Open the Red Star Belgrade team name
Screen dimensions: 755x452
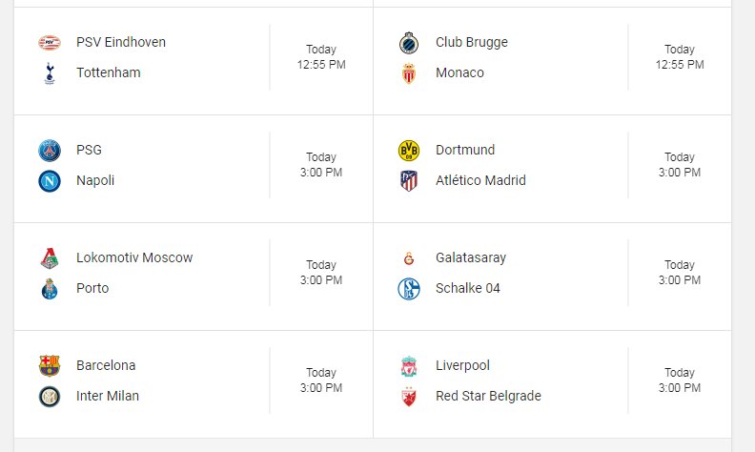point(488,396)
